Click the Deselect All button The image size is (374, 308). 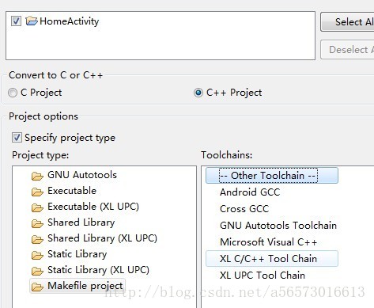[x=347, y=50]
